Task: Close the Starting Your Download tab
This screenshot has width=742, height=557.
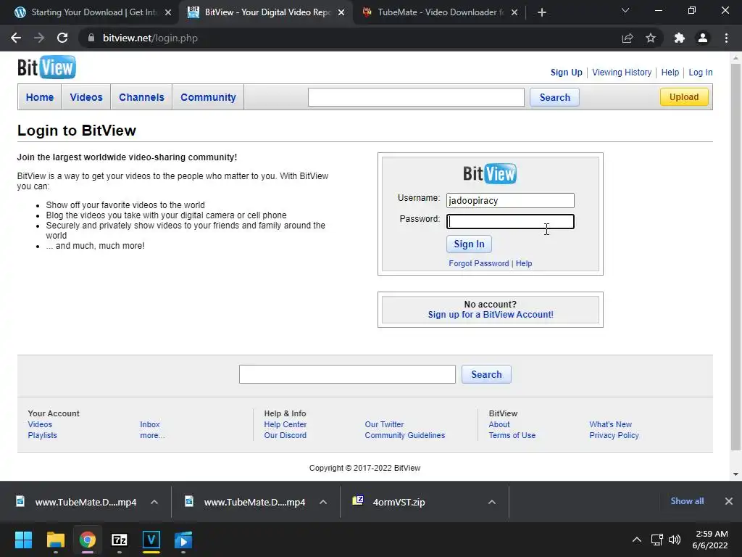Action: coord(168,12)
